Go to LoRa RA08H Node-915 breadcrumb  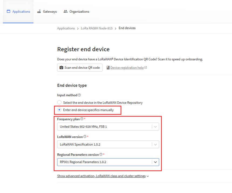click(97, 28)
